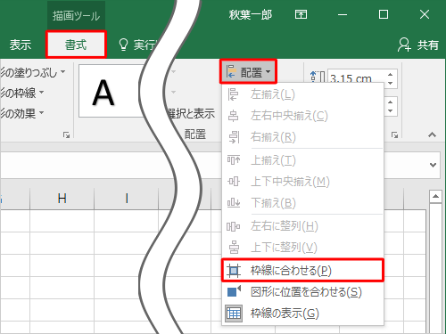Collapse the ribbon with the up chevron
The width and height of the screenshot is (446, 334).
(432, 135)
